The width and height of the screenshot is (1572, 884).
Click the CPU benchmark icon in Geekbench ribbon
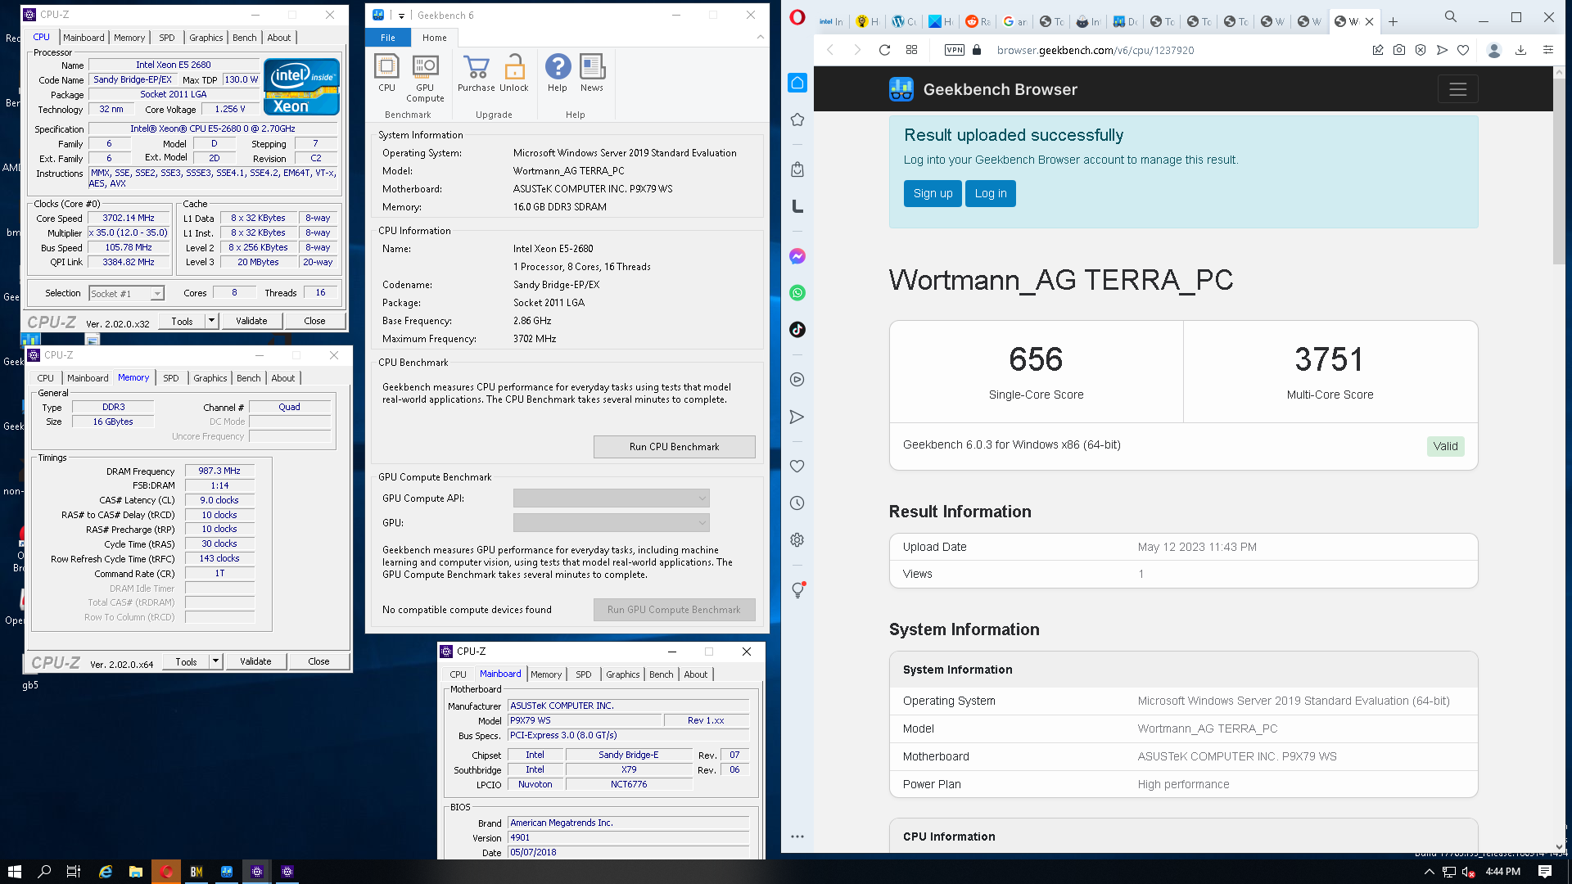point(386,72)
